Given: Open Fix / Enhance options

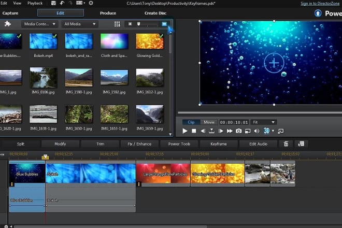Looking at the screenshot, I should pos(139,144).
